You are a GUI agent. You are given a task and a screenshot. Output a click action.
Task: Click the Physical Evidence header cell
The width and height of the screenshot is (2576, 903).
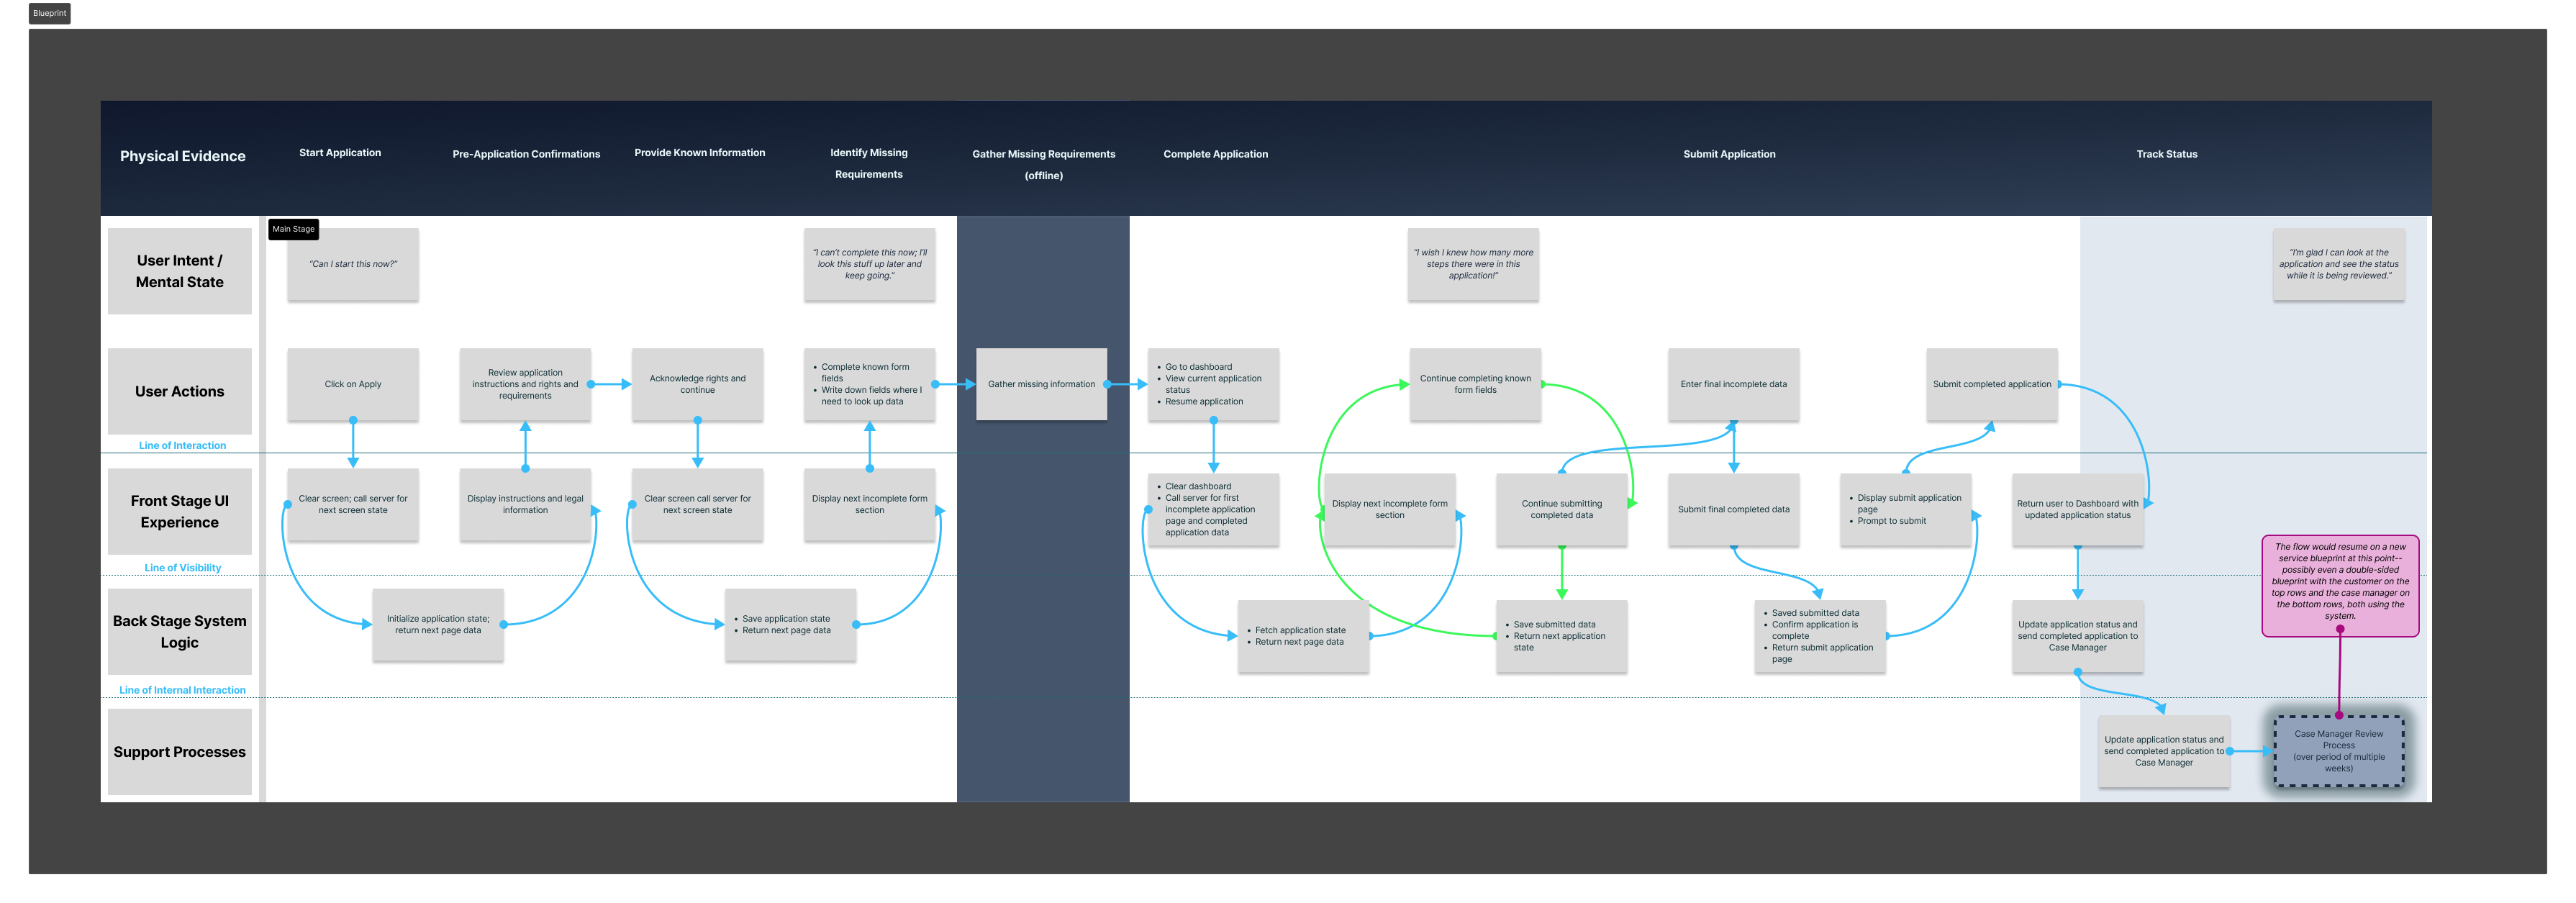tap(183, 156)
